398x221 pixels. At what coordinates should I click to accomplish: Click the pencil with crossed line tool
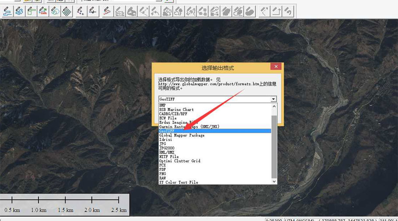click(x=93, y=11)
